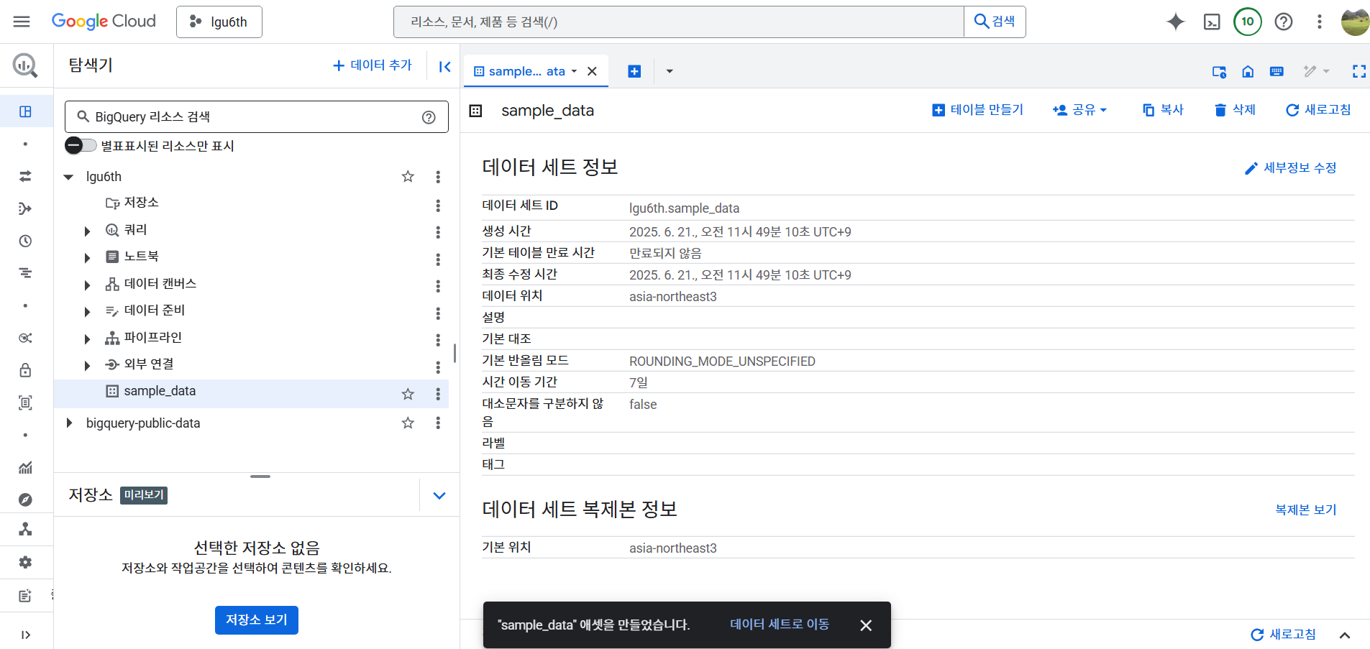Open the lock policy tags sidebar icon
Viewport: 1370px width, 649px height.
[x=25, y=370]
